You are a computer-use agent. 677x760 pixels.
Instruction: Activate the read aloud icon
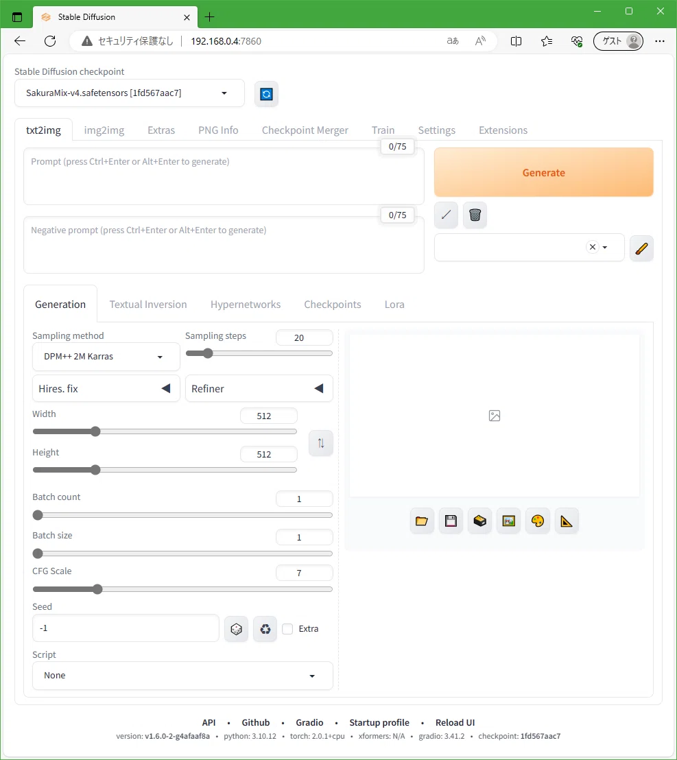[x=480, y=41]
